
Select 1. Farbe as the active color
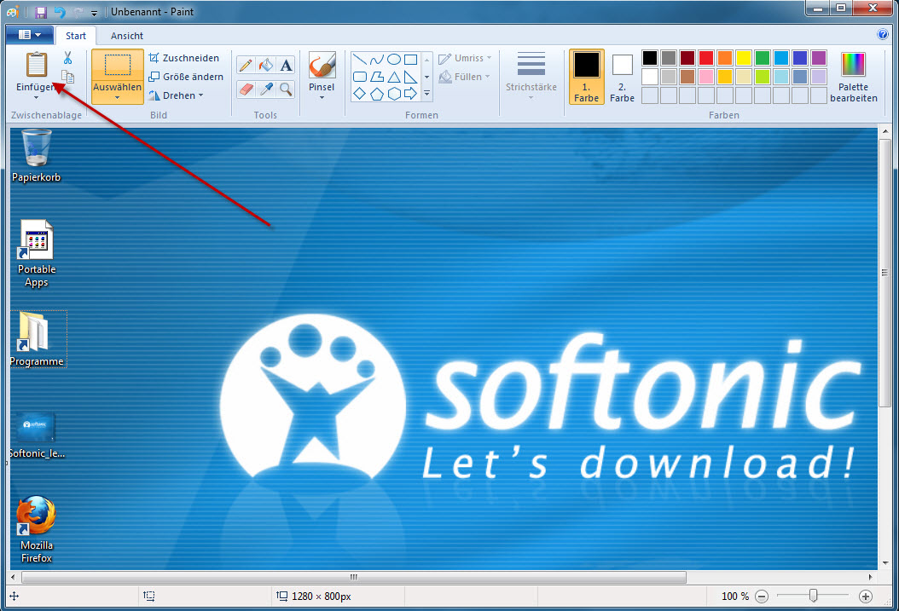586,76
